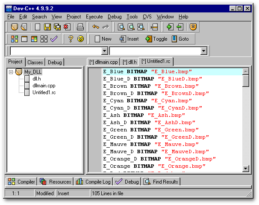259x205 pixels.
Task: Open the first class browser dropdown arrow
Action: pos(105,51)
